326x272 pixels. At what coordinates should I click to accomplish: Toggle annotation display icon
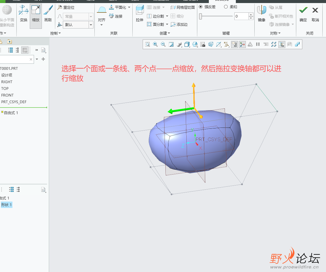(234, 44)
